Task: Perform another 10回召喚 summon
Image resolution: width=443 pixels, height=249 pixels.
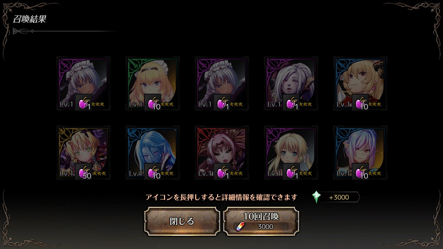Action: click(261, 221)
